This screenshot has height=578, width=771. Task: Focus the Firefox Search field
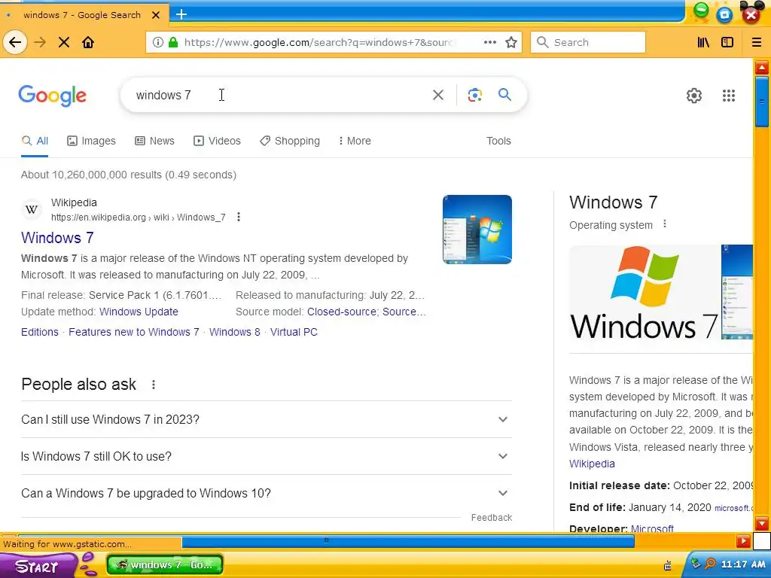coord(588,42)
